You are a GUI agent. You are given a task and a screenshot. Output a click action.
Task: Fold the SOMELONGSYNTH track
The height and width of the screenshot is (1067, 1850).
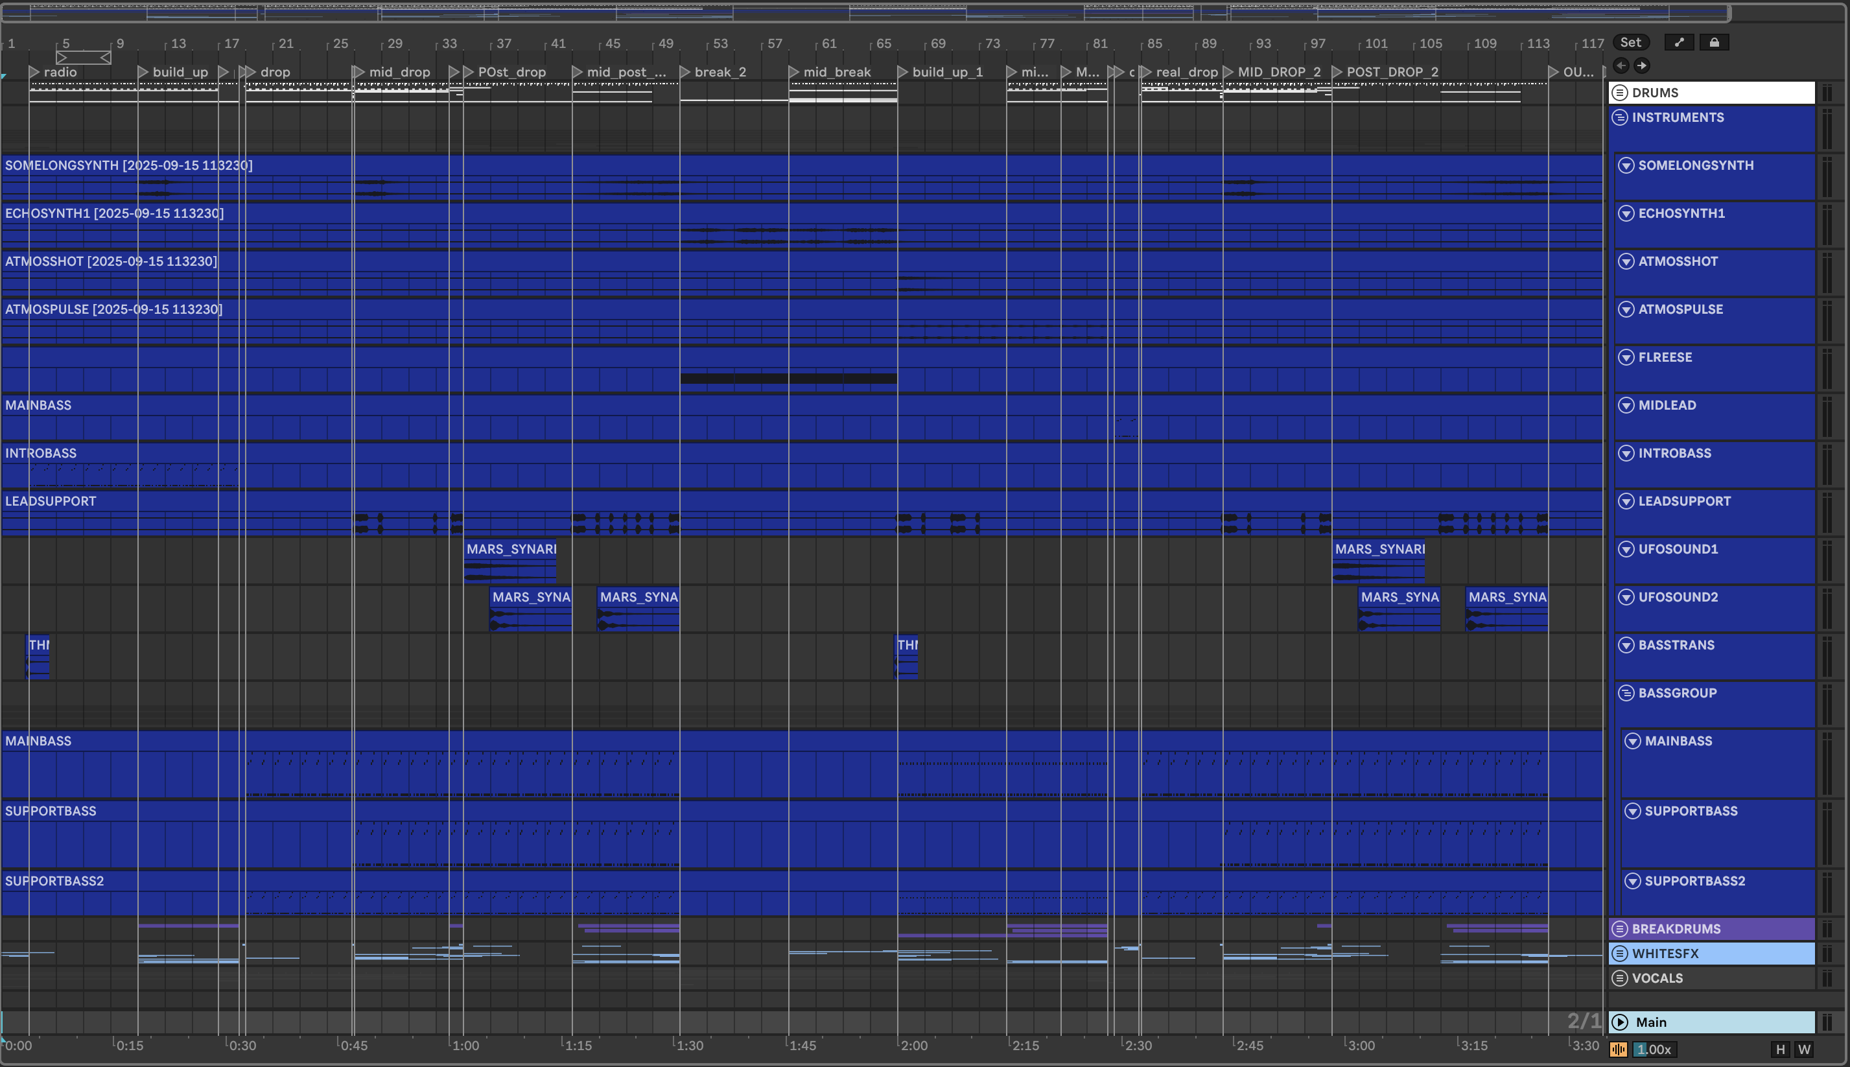coord(1626,165)
